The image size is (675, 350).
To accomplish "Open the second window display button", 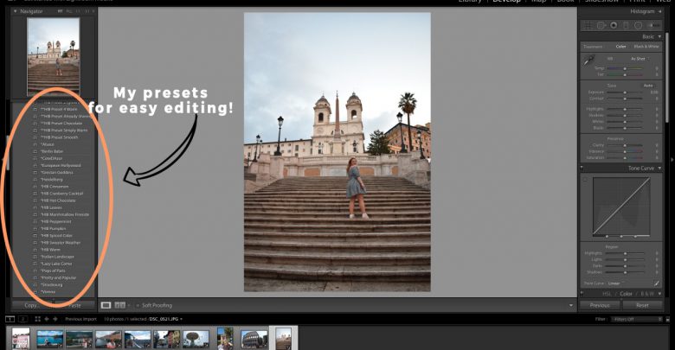I will coord(22,319).
